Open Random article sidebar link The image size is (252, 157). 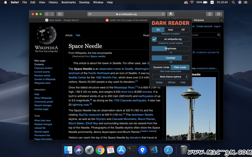pos(42,75)
